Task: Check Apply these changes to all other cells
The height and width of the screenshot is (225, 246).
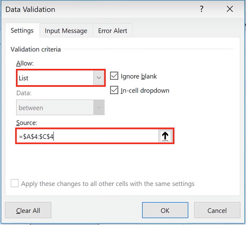Action: (x=14, y=184)
